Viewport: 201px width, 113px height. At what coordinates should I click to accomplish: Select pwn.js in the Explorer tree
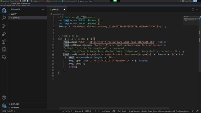pyautogui.click(x=27, y=18)
